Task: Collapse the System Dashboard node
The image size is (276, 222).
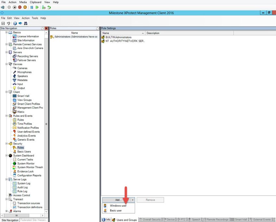Action: point(6,156)
